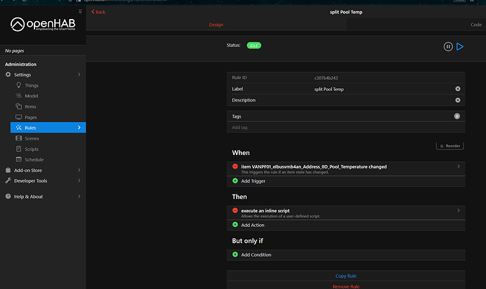The height and width of the screenshot is (289, 486).
Task: Click the empty Description input field
Action: pos(382,100)
